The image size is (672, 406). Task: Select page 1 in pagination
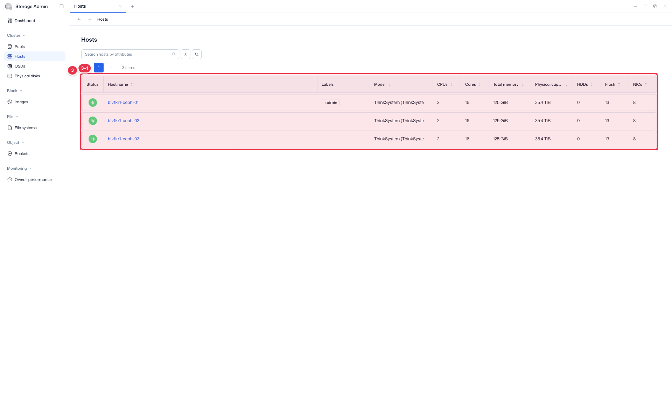pyautogui.click(x=99, y=68)
